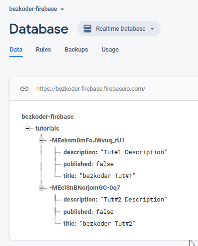The height and width of the screenshot is (246, 198).
Task: Open the bezkoder-firebase project dropdown arrow
Action: click(x=62, y=9)
